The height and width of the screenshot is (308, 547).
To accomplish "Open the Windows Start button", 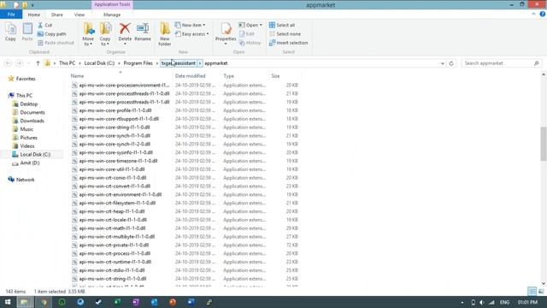I will [8, 302].
